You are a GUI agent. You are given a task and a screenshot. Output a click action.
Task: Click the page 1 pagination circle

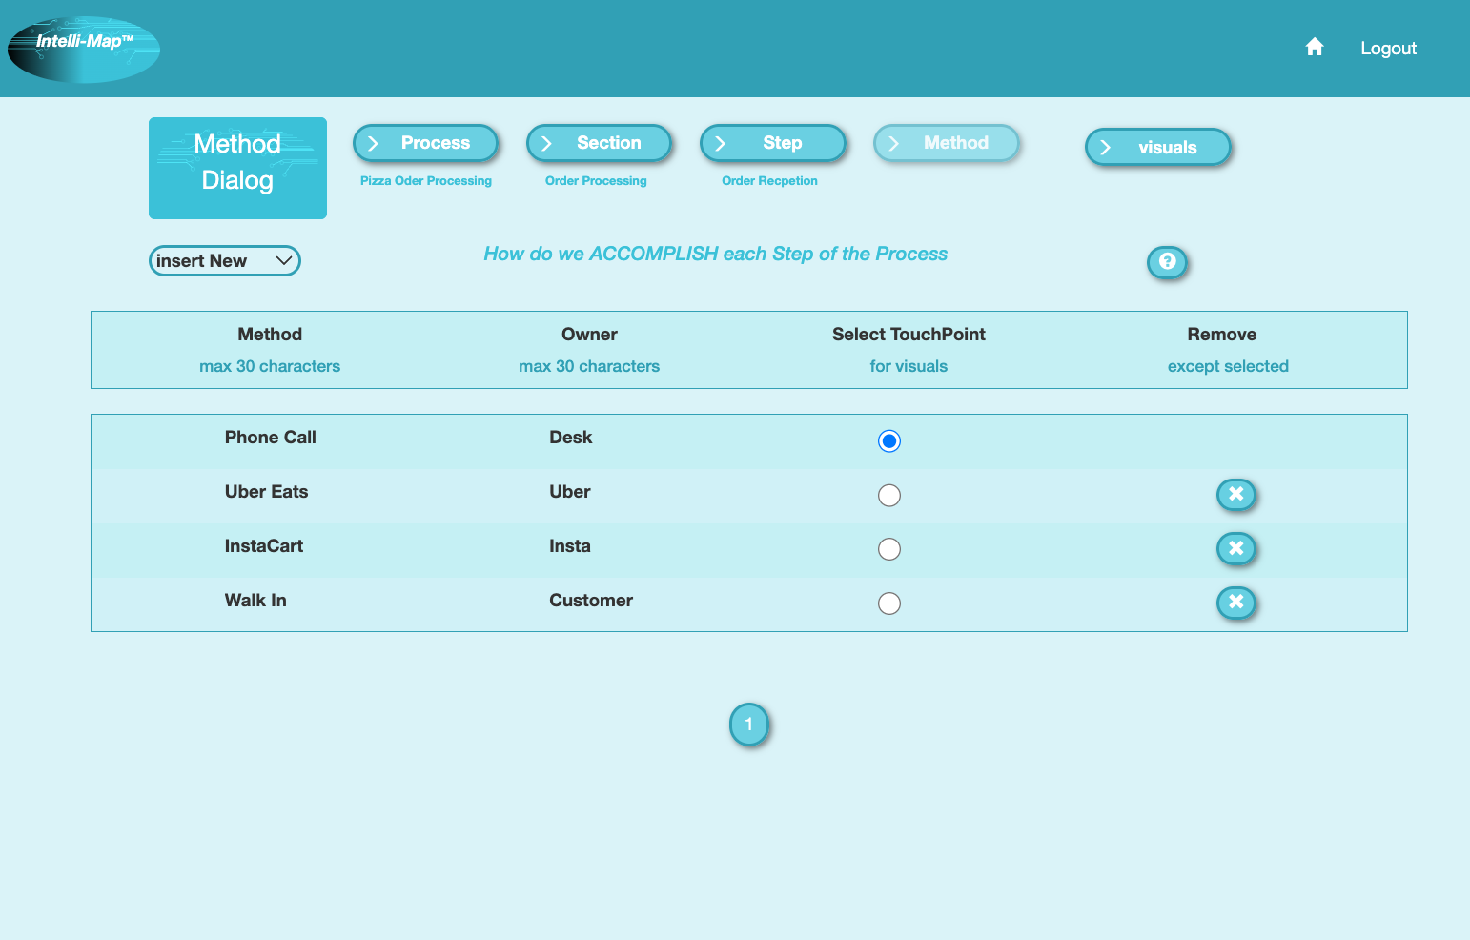[749, 725]
